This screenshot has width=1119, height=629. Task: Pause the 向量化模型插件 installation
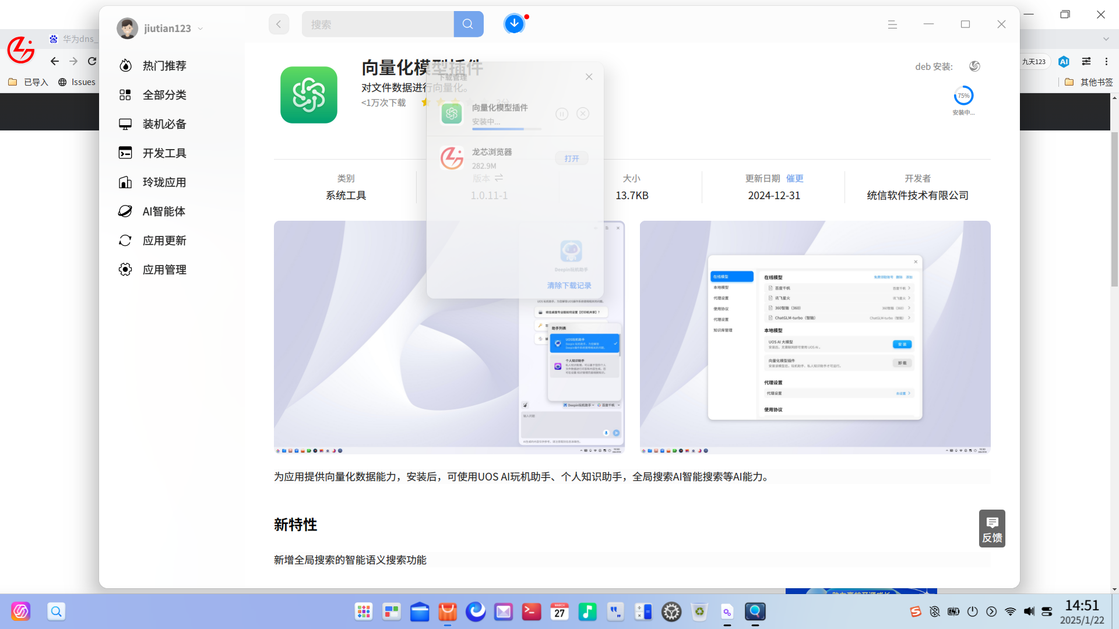pos(562,114)
